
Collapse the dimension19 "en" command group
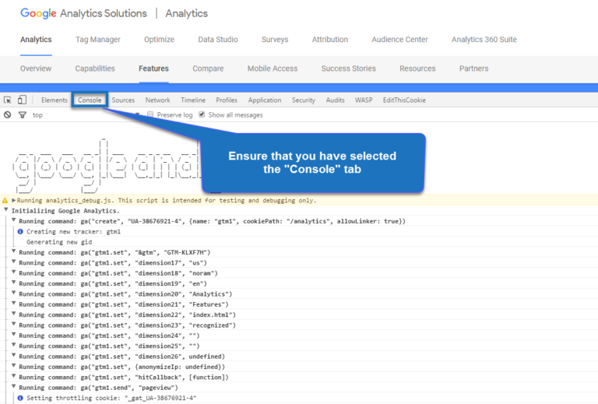14,283
